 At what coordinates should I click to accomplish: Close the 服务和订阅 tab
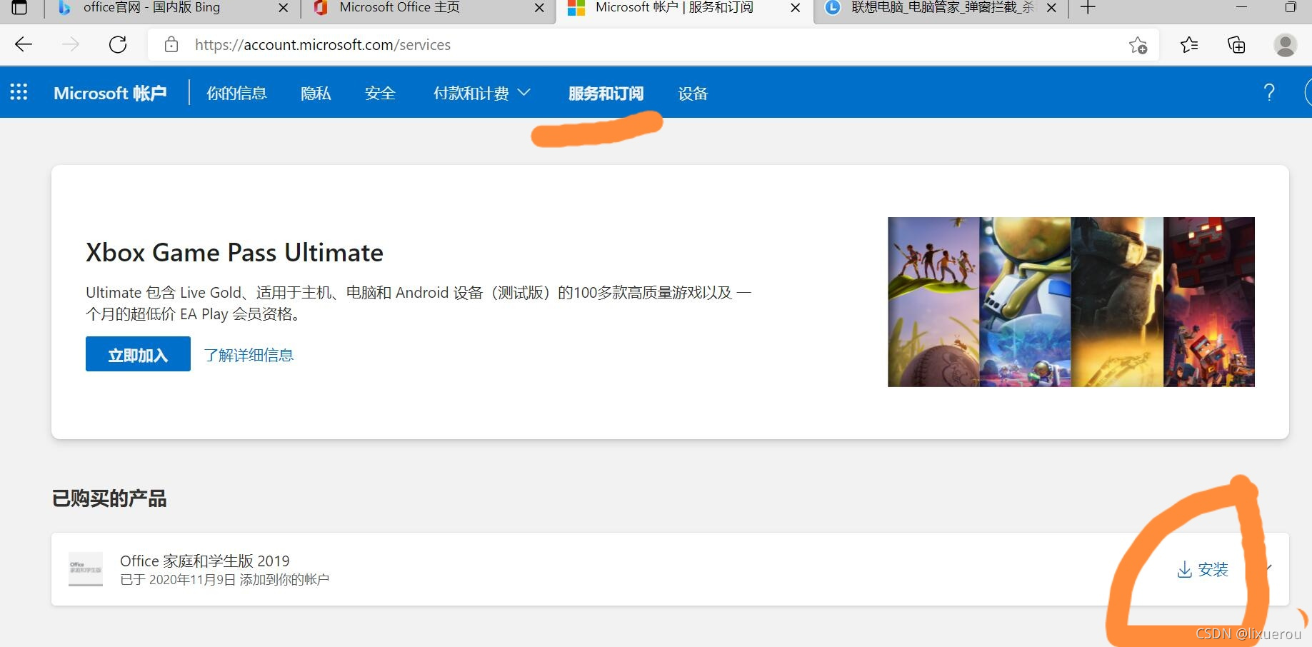[795, 8]
